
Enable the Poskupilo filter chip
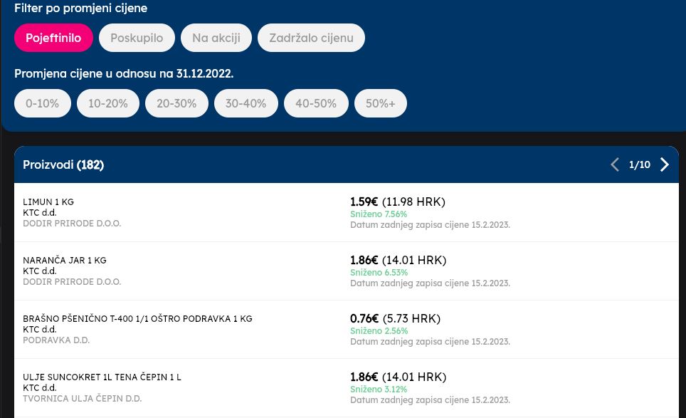click(x=137, y=38)
